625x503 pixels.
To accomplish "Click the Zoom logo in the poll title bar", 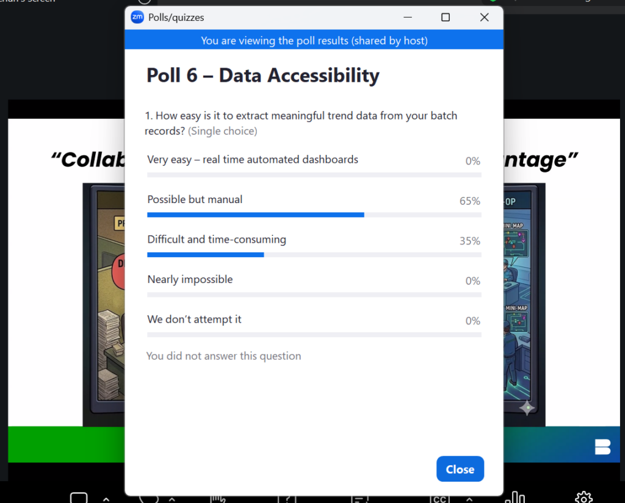I will (x=137, y=17).
